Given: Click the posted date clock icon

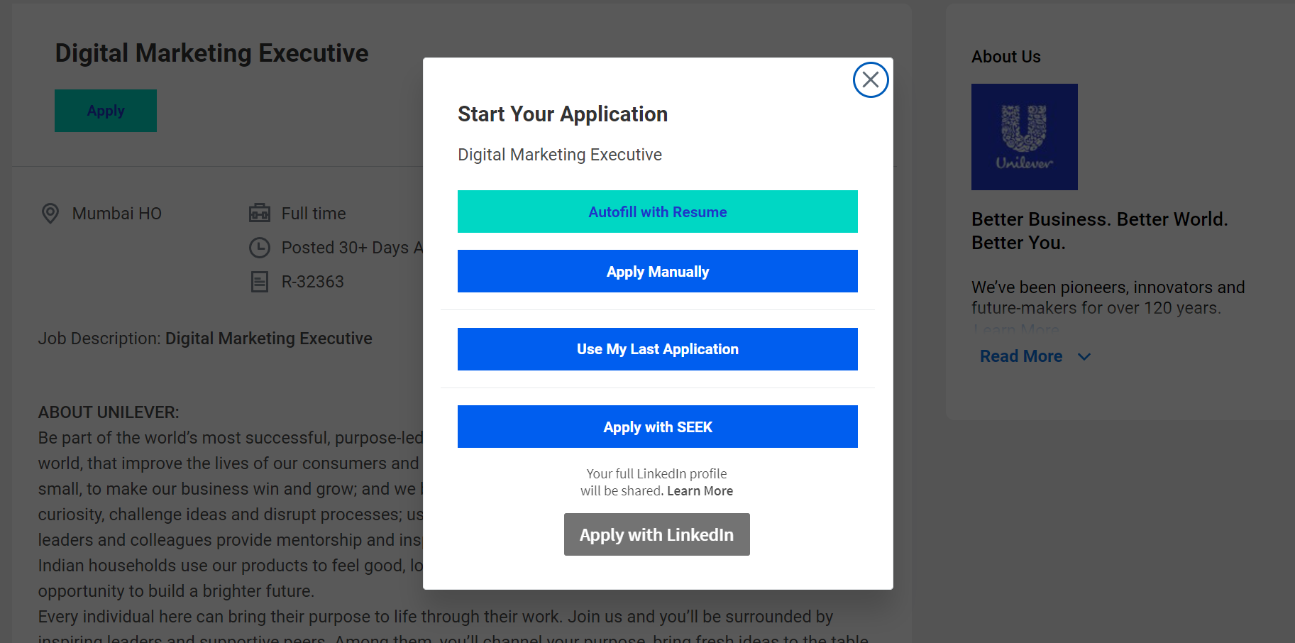Looking at the screenshot, I should coord(260,248).
